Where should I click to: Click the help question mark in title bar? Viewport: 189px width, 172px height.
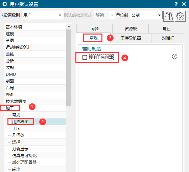(176, 4)
